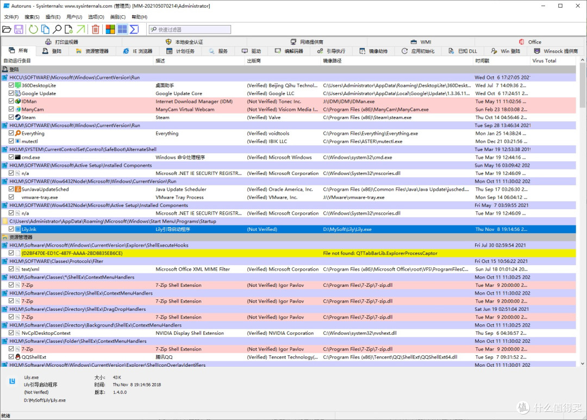Toggle the blue Windows entries filter icon
Image resolution: width=587 pixels, height=420 pixels.
click(122, 29)
